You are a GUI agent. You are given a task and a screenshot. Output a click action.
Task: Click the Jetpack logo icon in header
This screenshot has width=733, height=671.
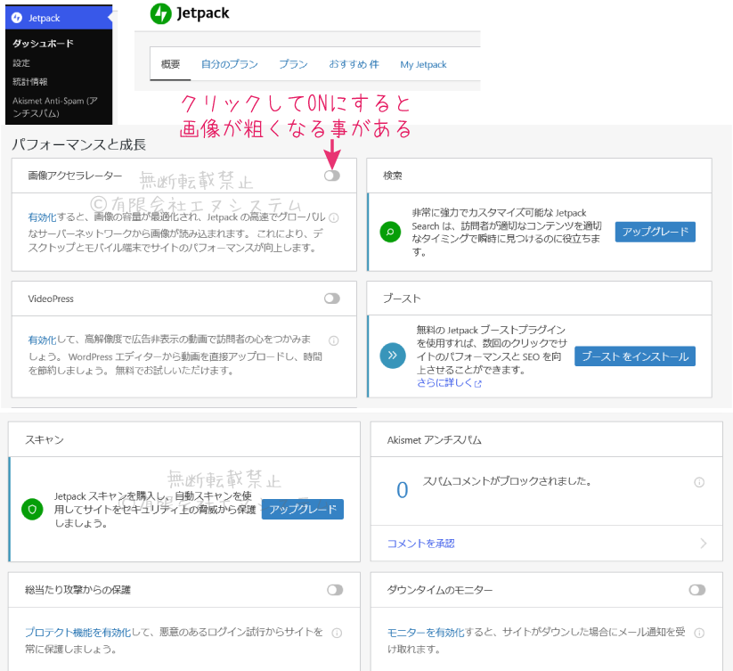coord(161,13)
